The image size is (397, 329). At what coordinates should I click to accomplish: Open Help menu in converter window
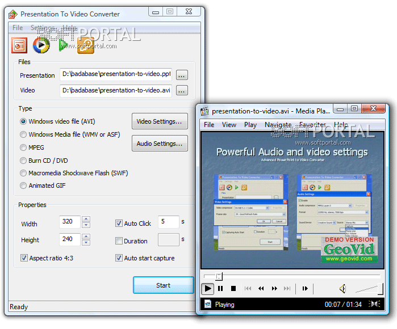click(70, 28)
